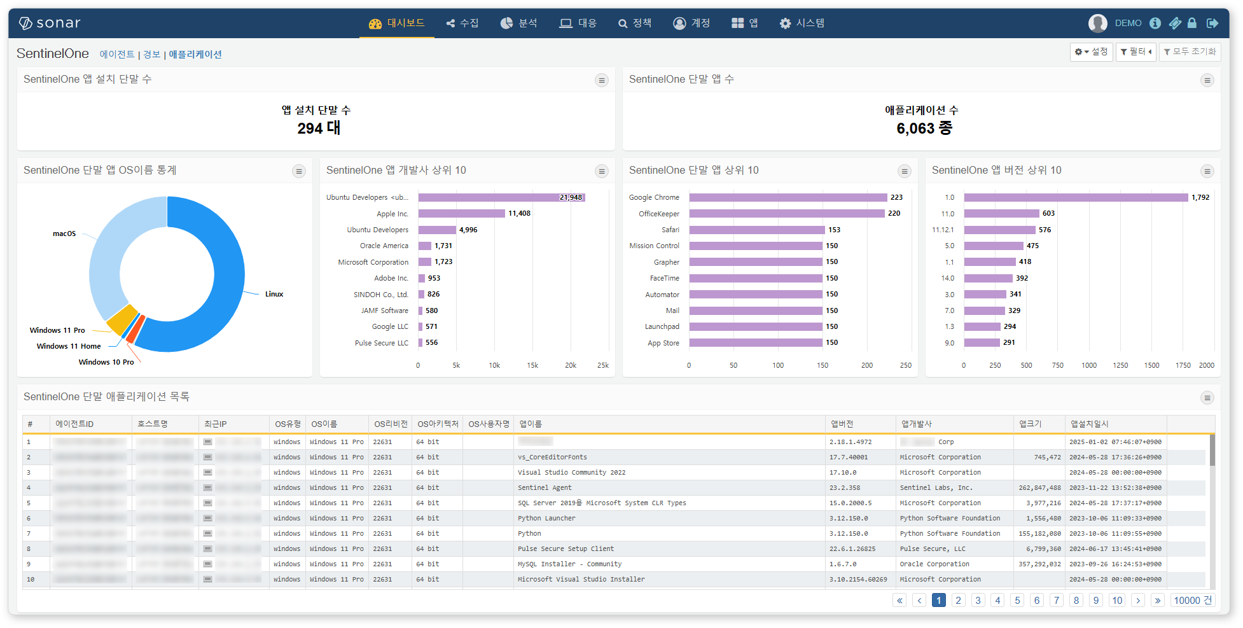Open the 수집 menu

click(x=462, y=23)
